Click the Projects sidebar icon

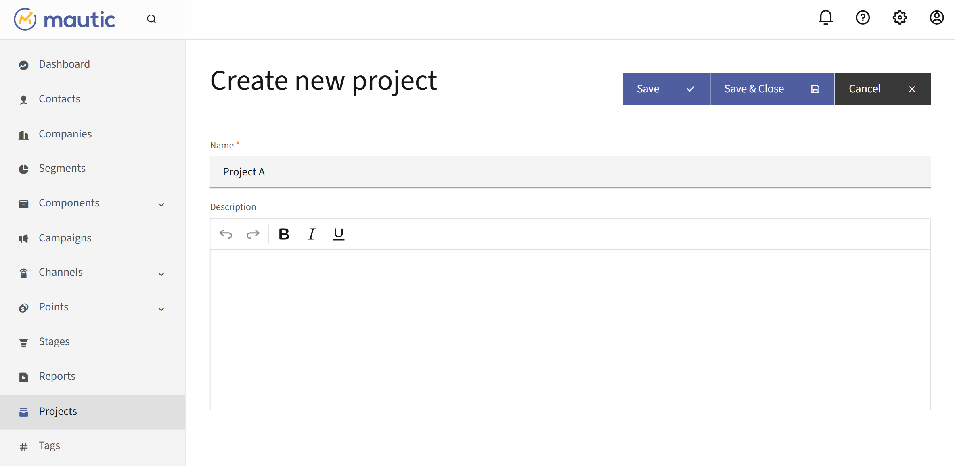24,412
